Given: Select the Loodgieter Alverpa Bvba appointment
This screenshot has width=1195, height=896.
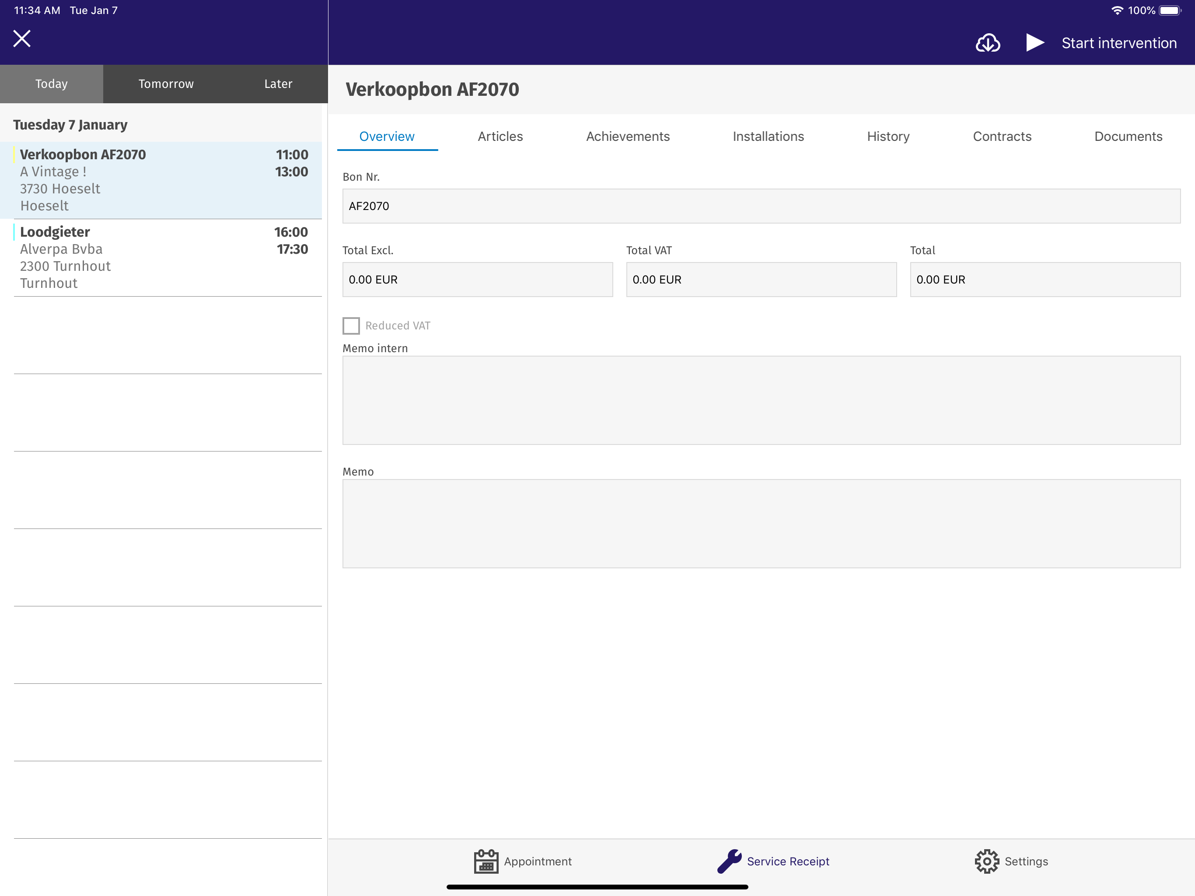Looking at the screenshot, I should (x=161, y=258).
